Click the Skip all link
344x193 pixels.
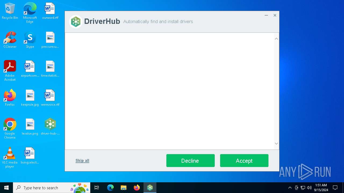click(82, 161)
